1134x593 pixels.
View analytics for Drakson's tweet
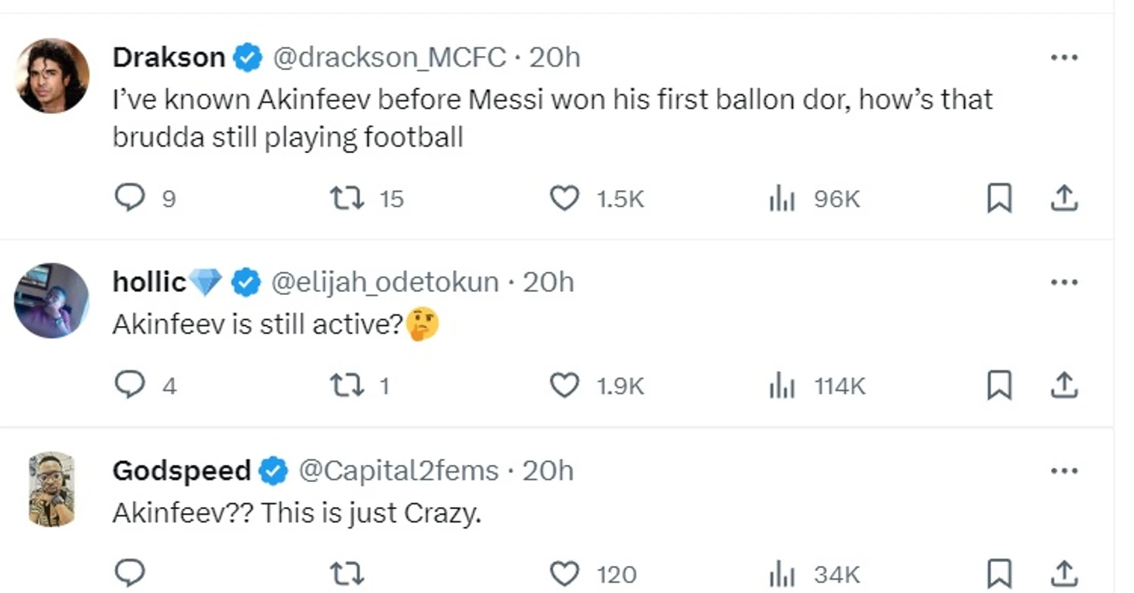click(x=782, y=199)
